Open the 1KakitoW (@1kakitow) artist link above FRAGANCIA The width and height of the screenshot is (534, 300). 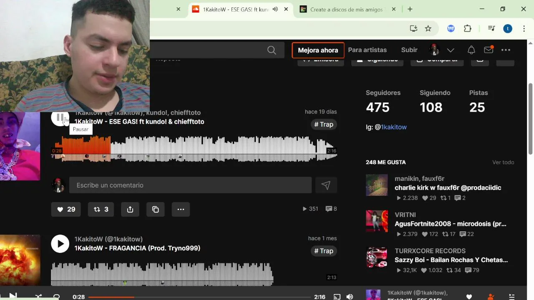(x=108, y=239)
